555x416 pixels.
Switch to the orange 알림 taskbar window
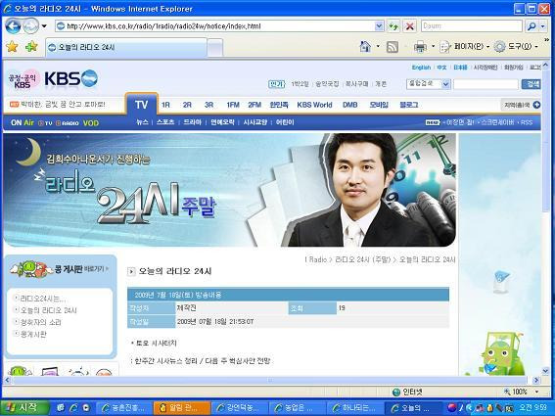pos(182,408)
